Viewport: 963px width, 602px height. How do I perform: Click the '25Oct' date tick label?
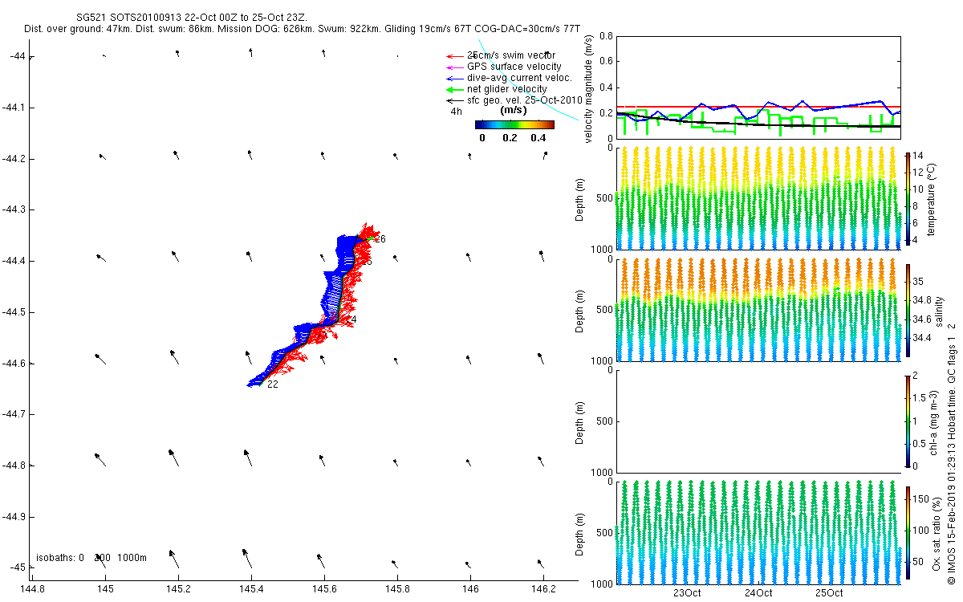[x=830, y=593]
